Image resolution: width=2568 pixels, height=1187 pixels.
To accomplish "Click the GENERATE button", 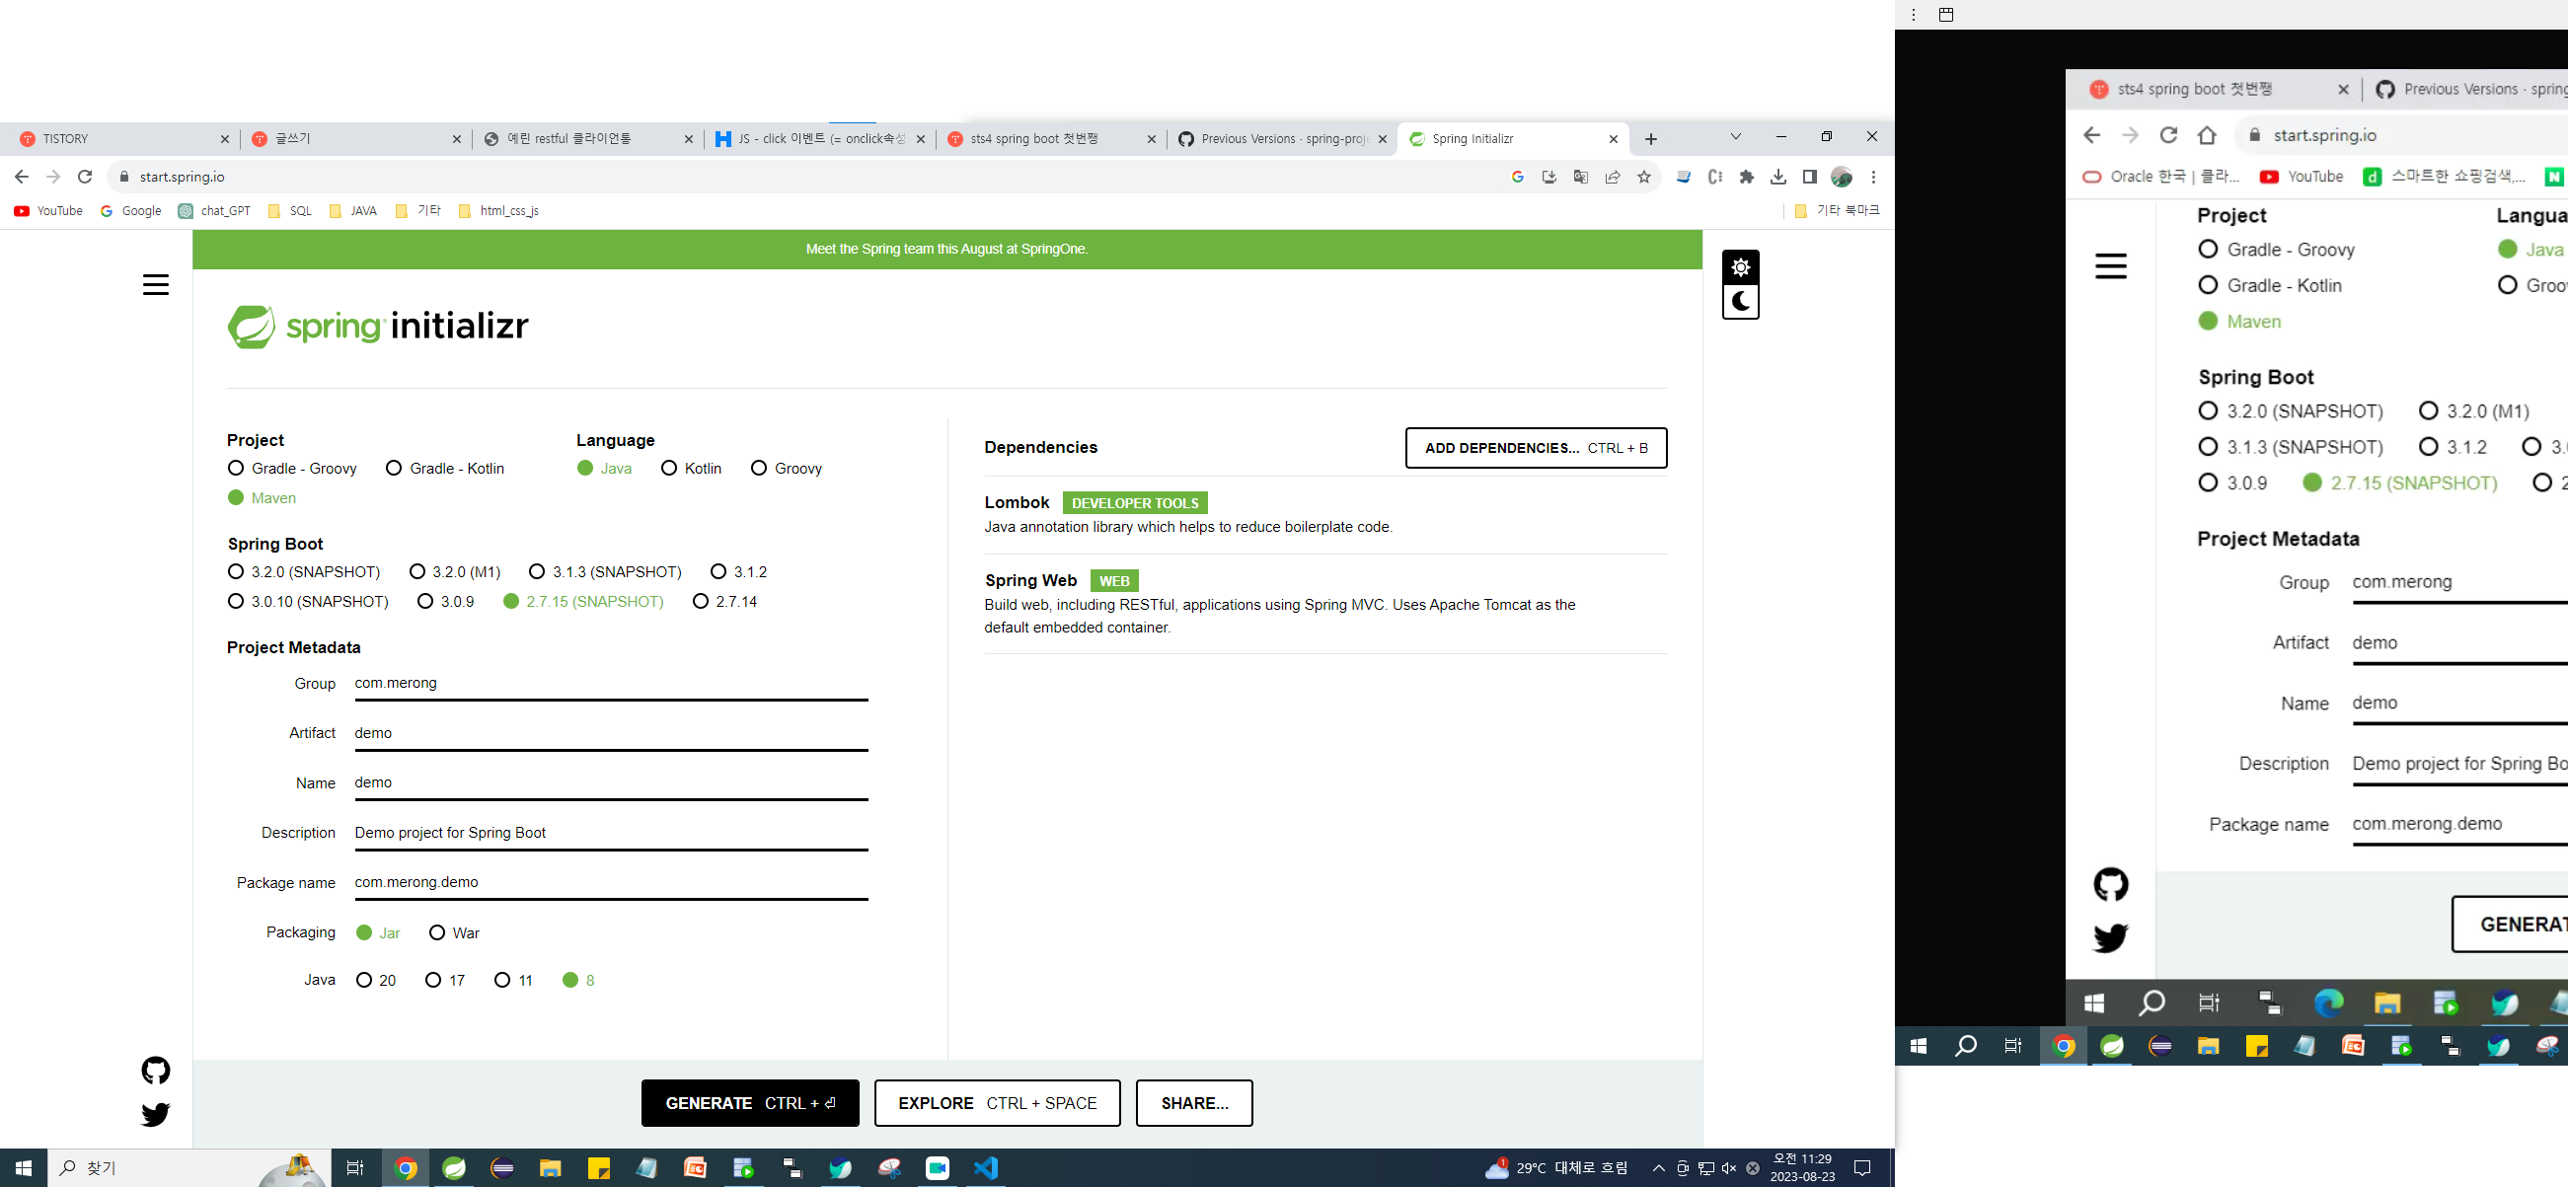I will [x=750, y=1103].
